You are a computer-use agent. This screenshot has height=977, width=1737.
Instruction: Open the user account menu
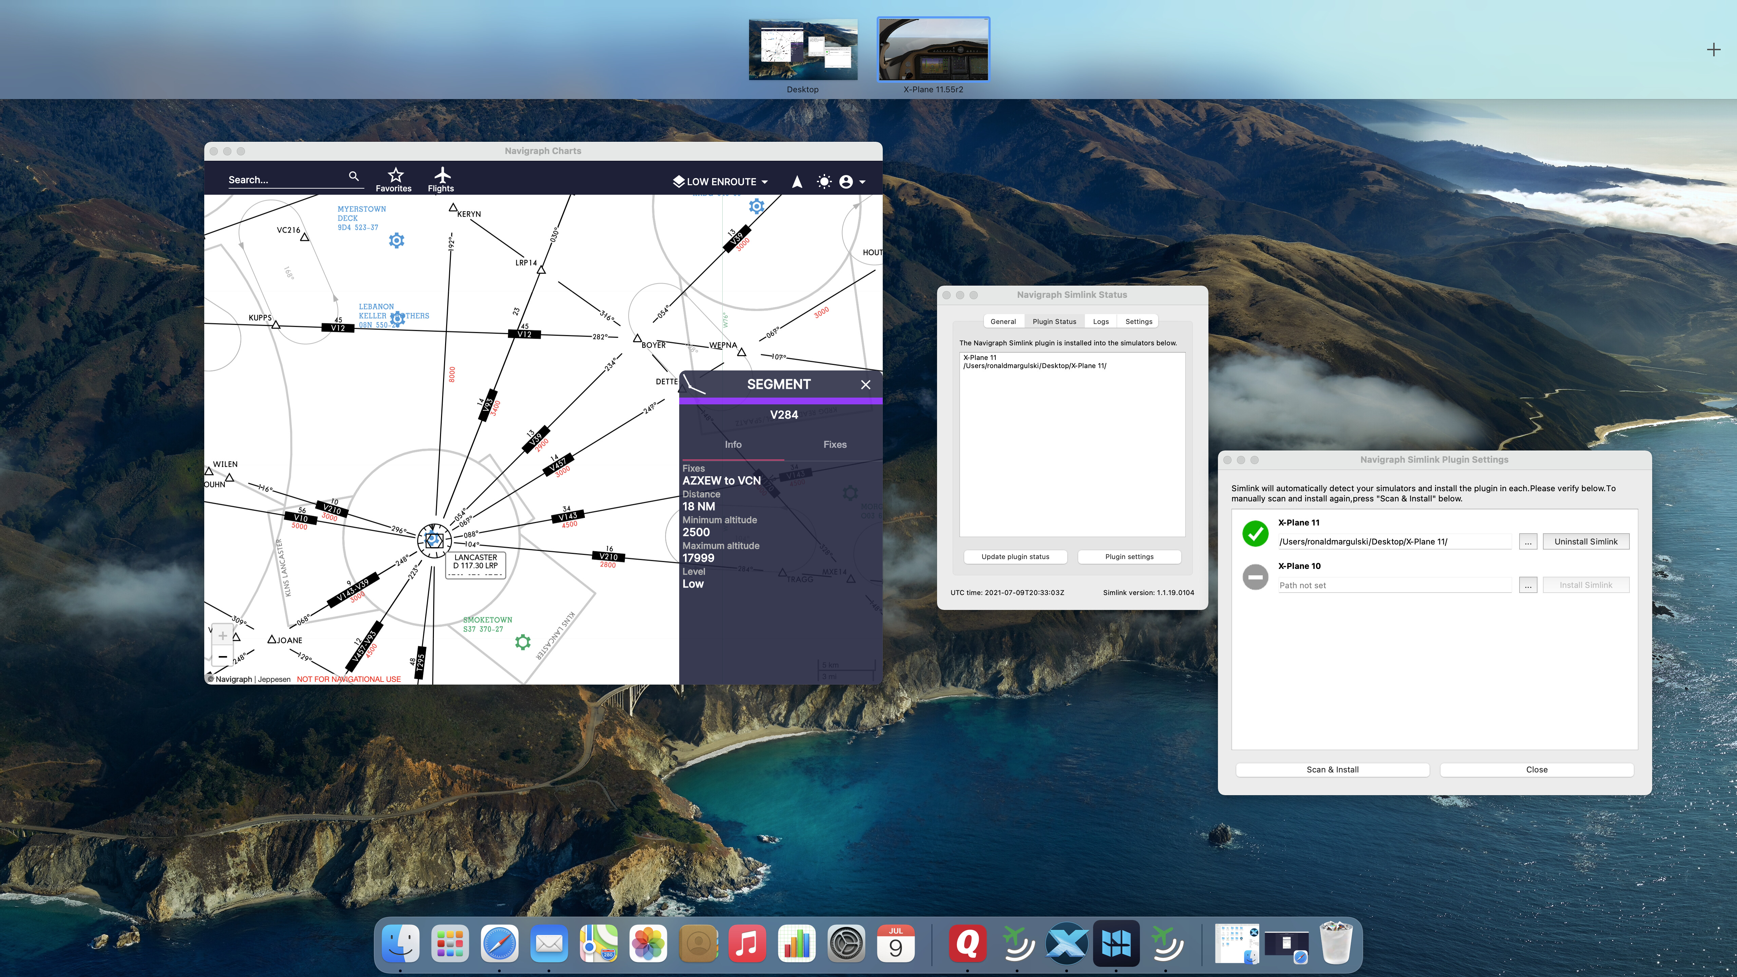pos(852,182)
